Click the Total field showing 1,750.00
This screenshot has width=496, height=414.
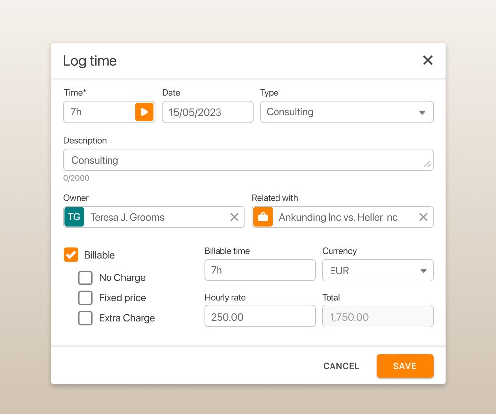(378, 316)
